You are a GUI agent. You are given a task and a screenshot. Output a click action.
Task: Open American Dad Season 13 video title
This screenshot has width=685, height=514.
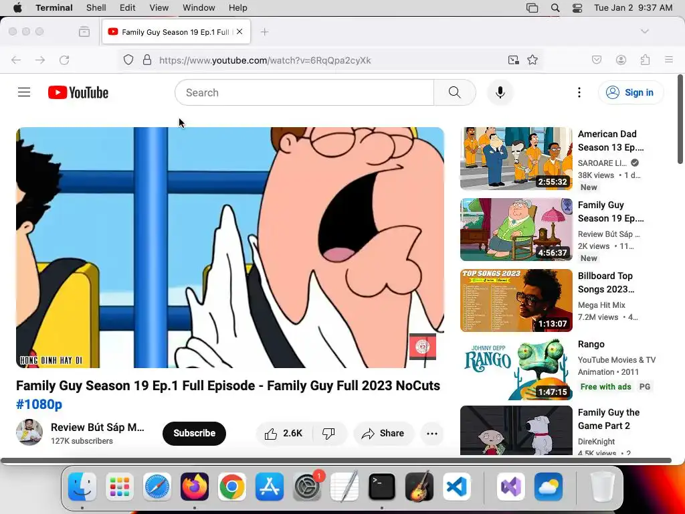click(x=611, y=141)
